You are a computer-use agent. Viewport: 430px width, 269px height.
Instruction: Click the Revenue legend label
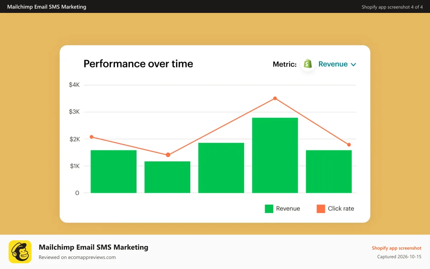(x=288, y=208)
